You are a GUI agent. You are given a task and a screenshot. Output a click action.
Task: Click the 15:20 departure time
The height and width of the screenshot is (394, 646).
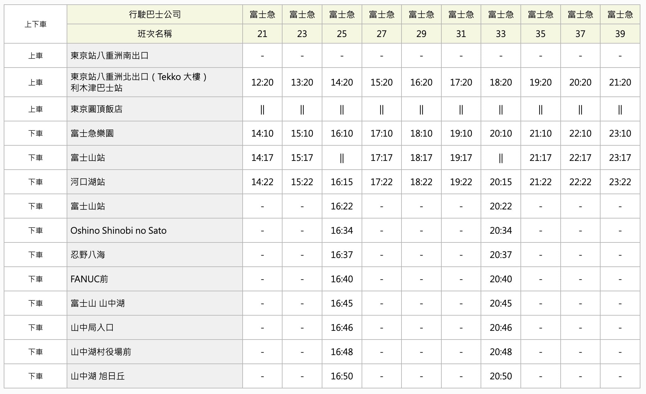[x=382, y=82]
